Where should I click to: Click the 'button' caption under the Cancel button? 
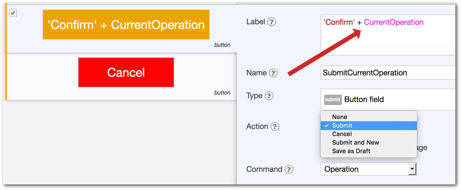[x=222, y=93]
